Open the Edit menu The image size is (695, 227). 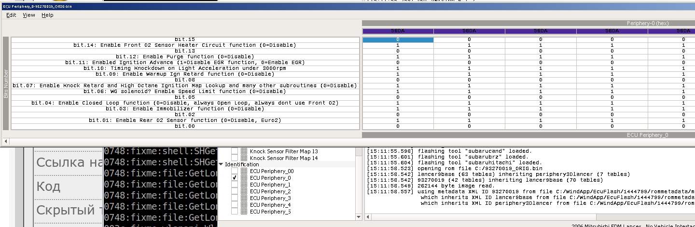pos(11,15)
